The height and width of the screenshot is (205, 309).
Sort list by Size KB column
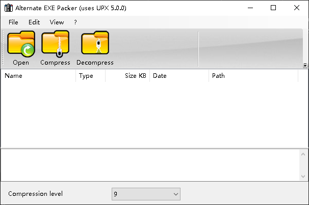[127, 76]
